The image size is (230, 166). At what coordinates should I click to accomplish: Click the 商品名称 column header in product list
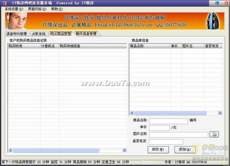150,46
